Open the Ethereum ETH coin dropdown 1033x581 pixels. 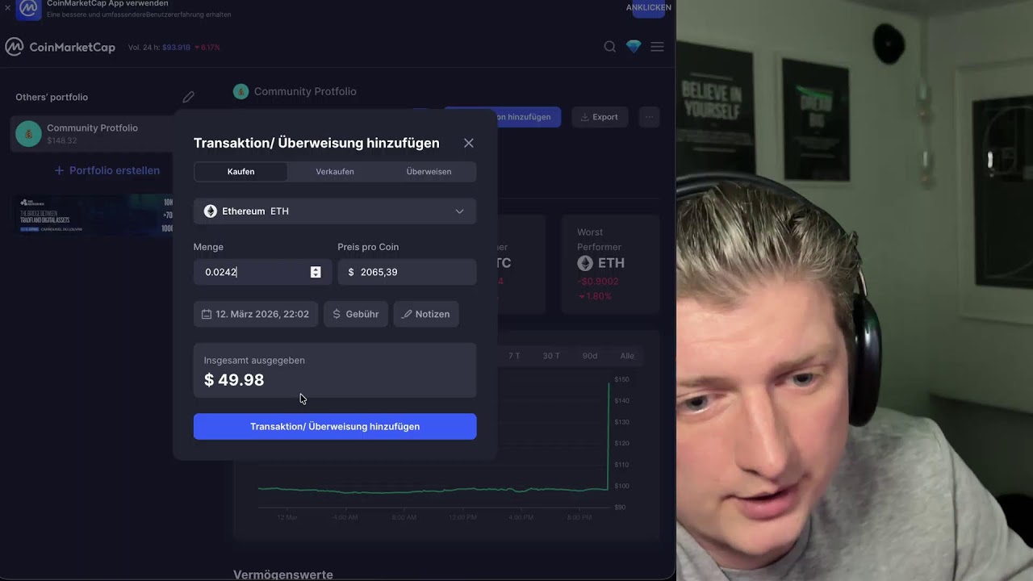[x=335, y=211]
